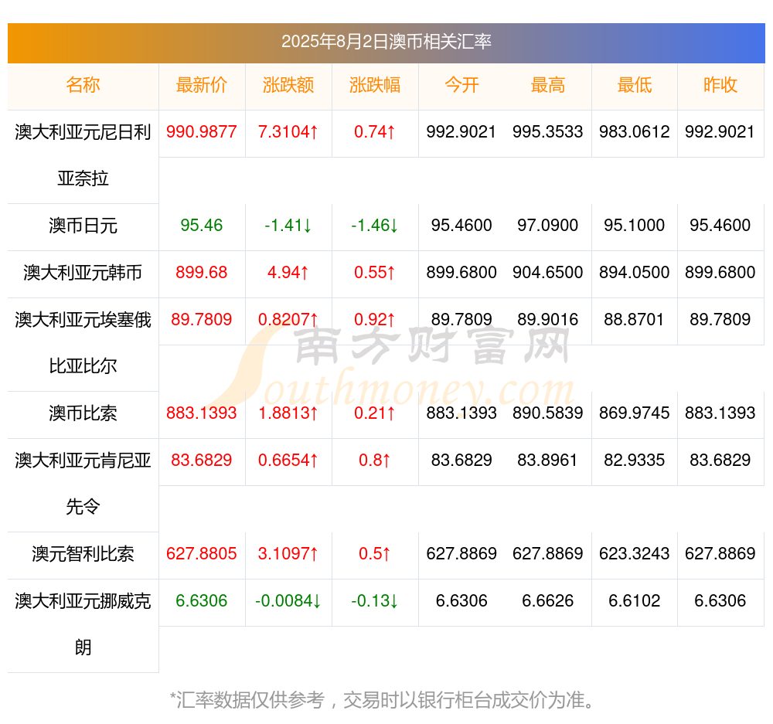Click the low value 894.0500
Viewport: 773px width, 724px height.
point(634,273)
